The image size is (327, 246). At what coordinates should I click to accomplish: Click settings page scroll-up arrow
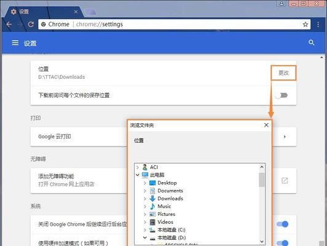coord(322,57)
